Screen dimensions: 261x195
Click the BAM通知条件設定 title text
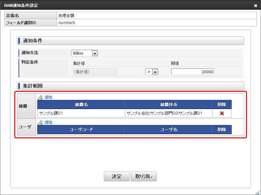pyautogui.click(x=21, y=6)
